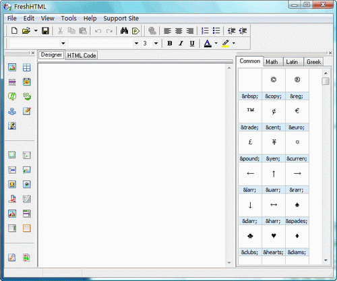Toggle Bold formatting

tap(170, 43)
